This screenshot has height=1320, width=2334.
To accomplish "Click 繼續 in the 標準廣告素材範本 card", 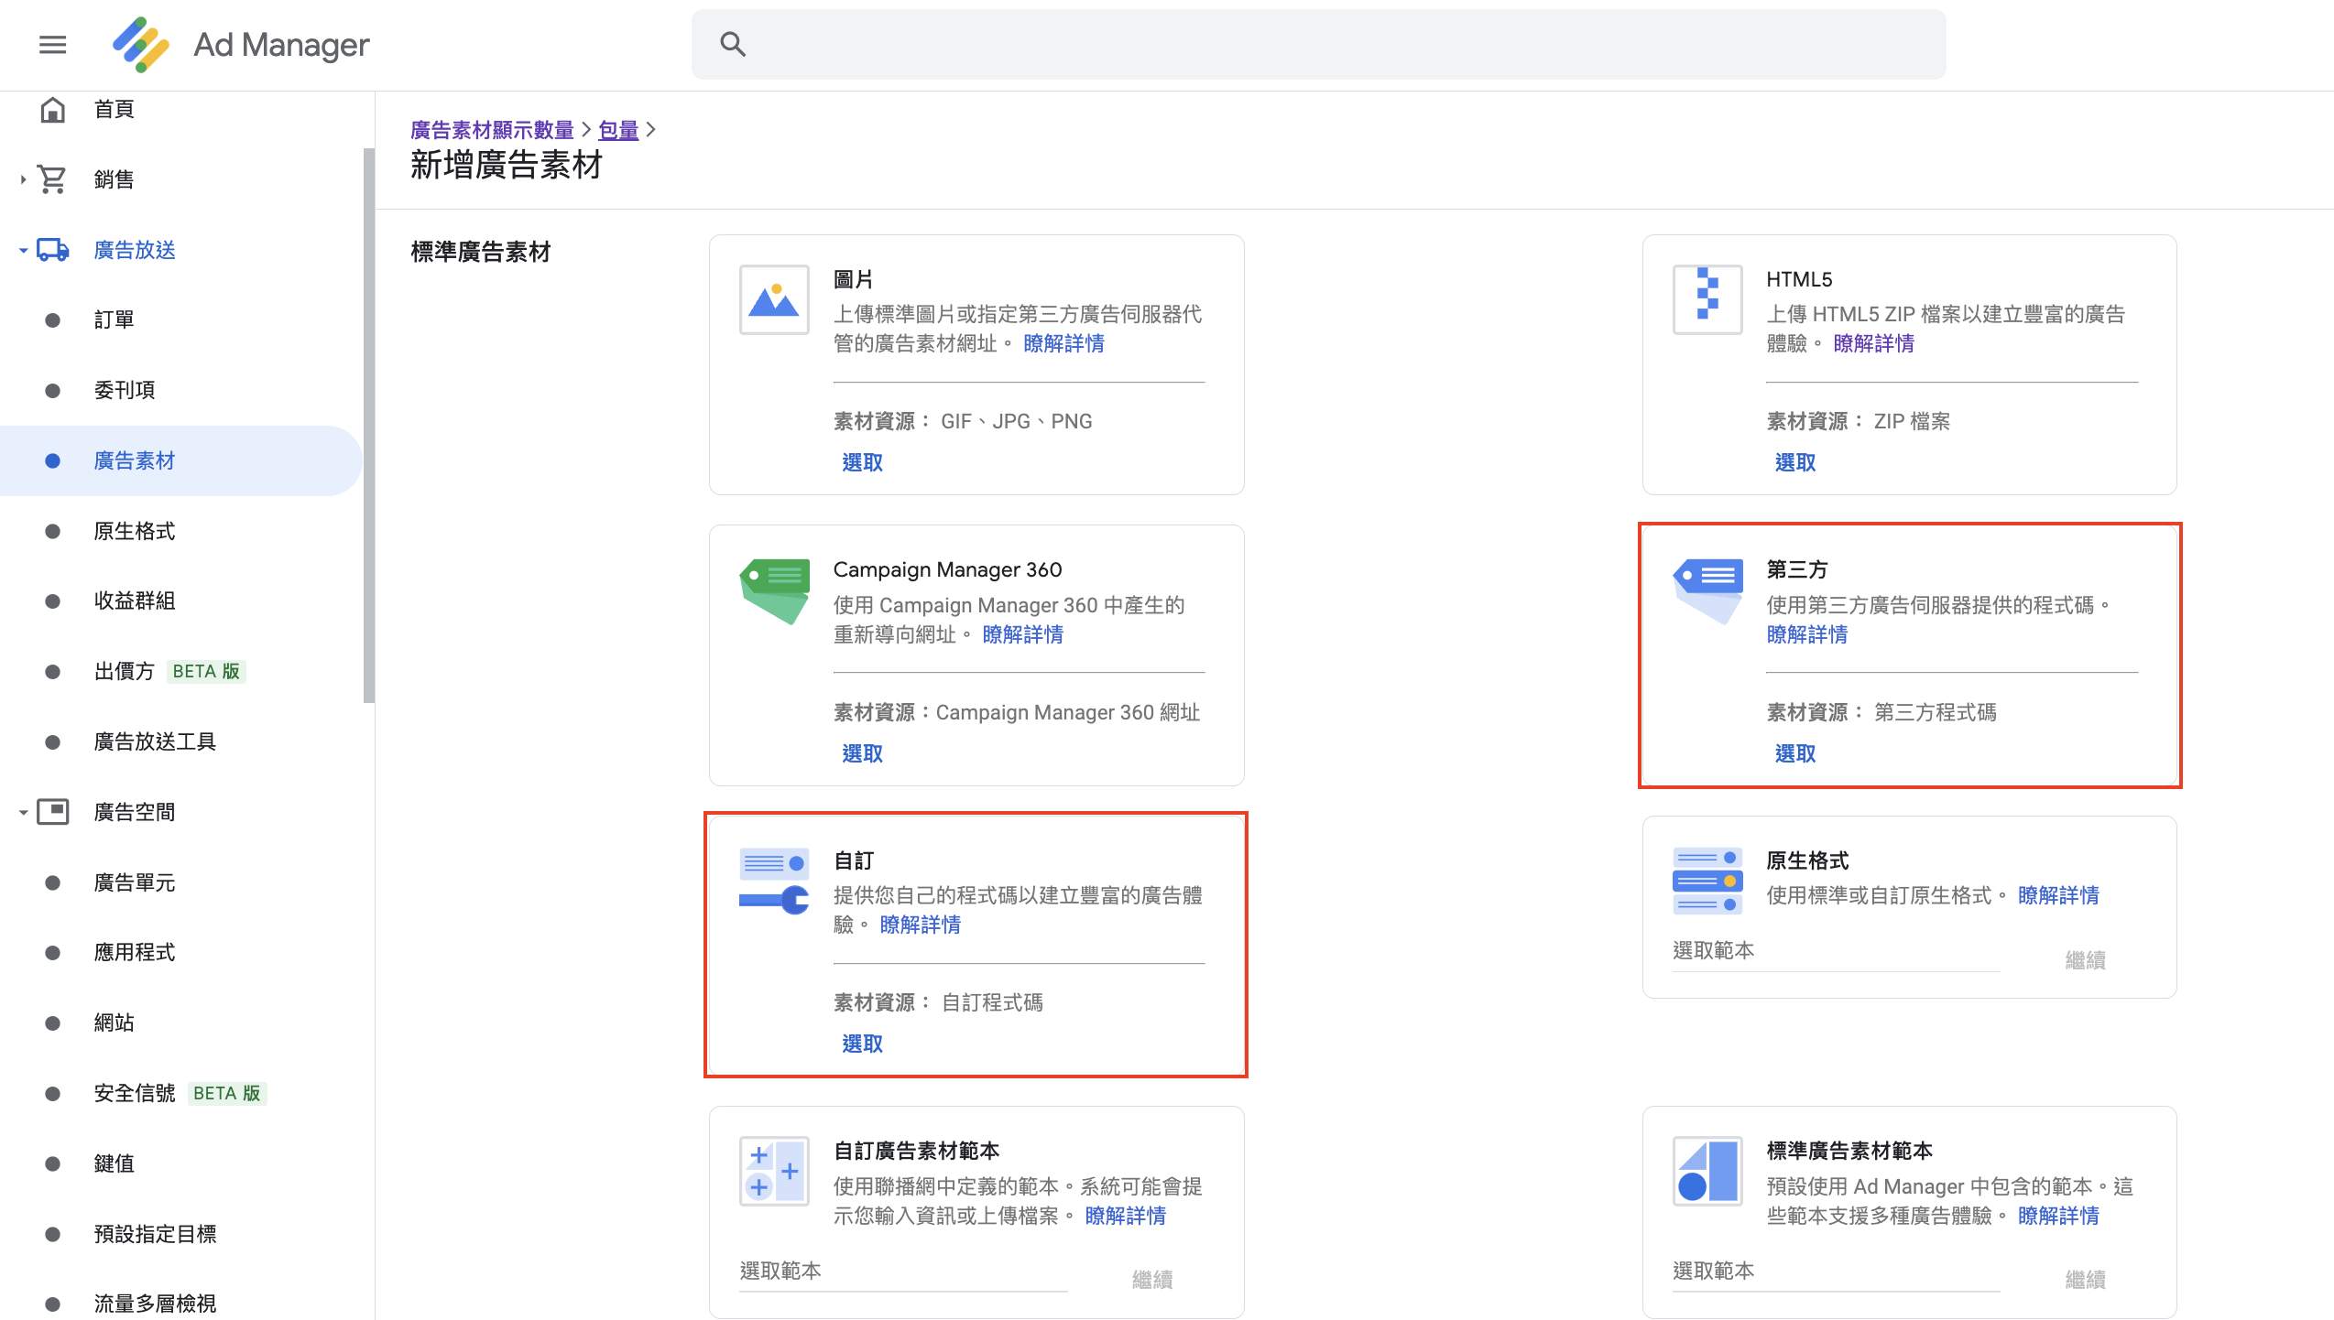I will (x=2085, y=1280).
